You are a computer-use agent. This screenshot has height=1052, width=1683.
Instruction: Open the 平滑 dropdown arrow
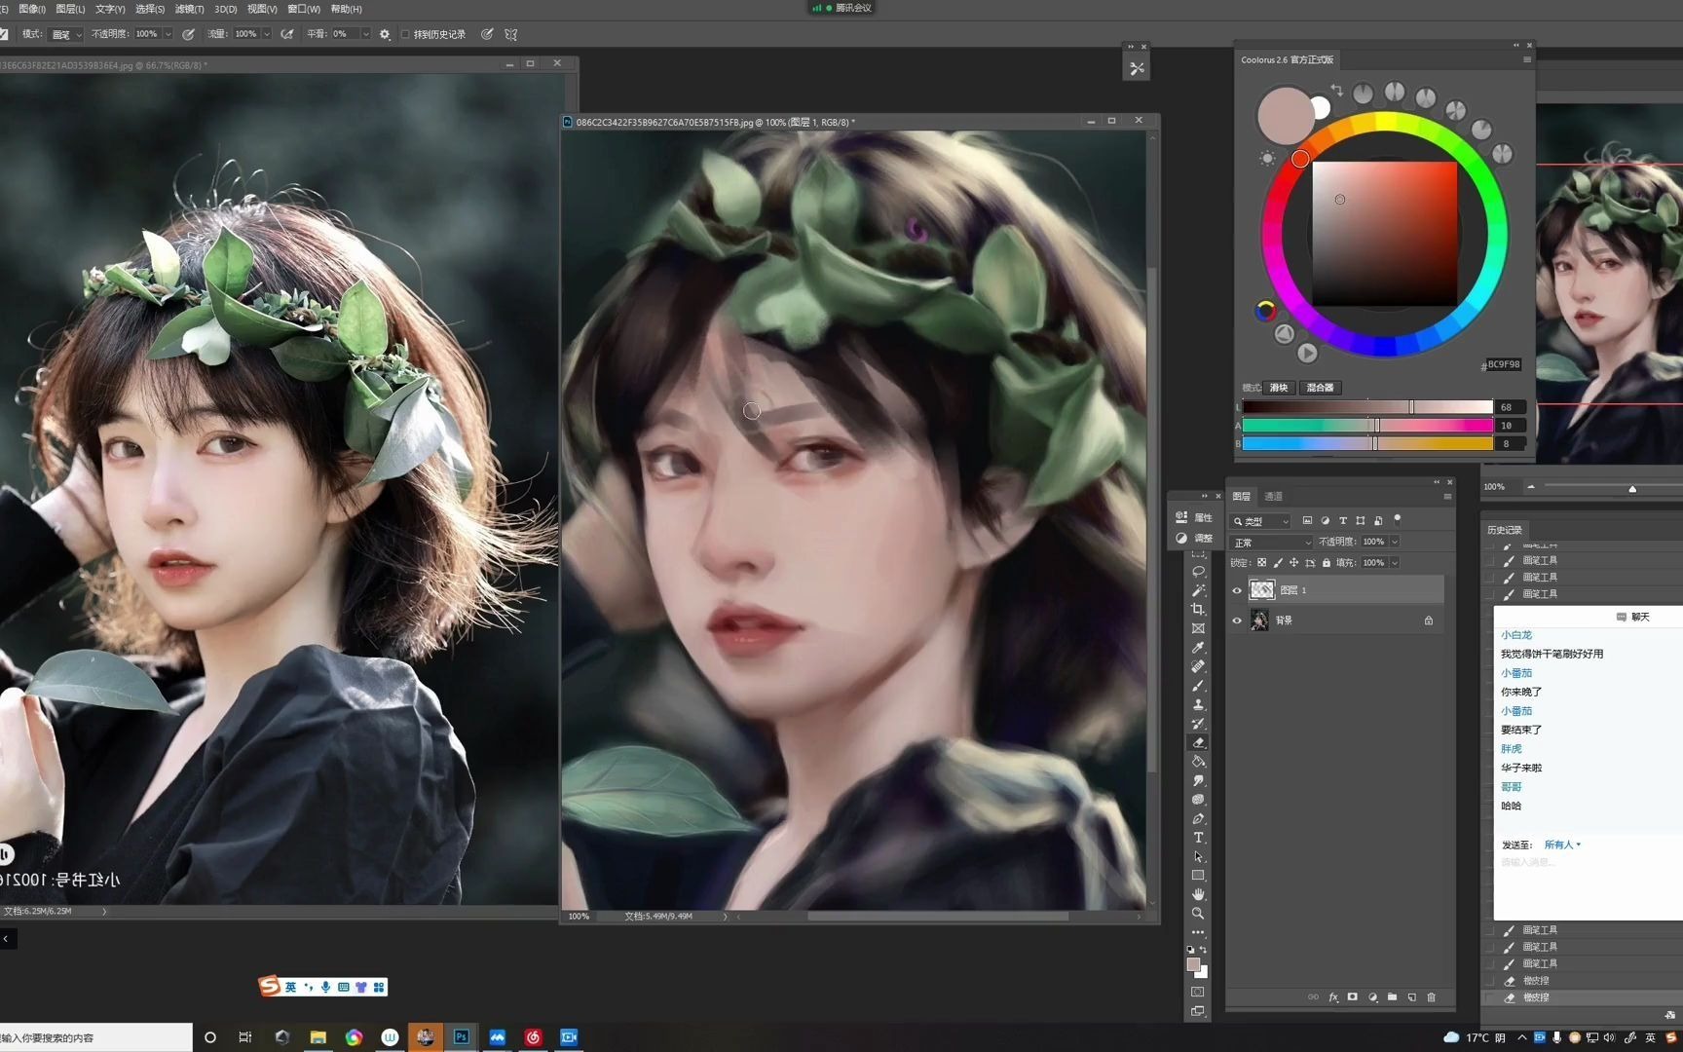365,34
